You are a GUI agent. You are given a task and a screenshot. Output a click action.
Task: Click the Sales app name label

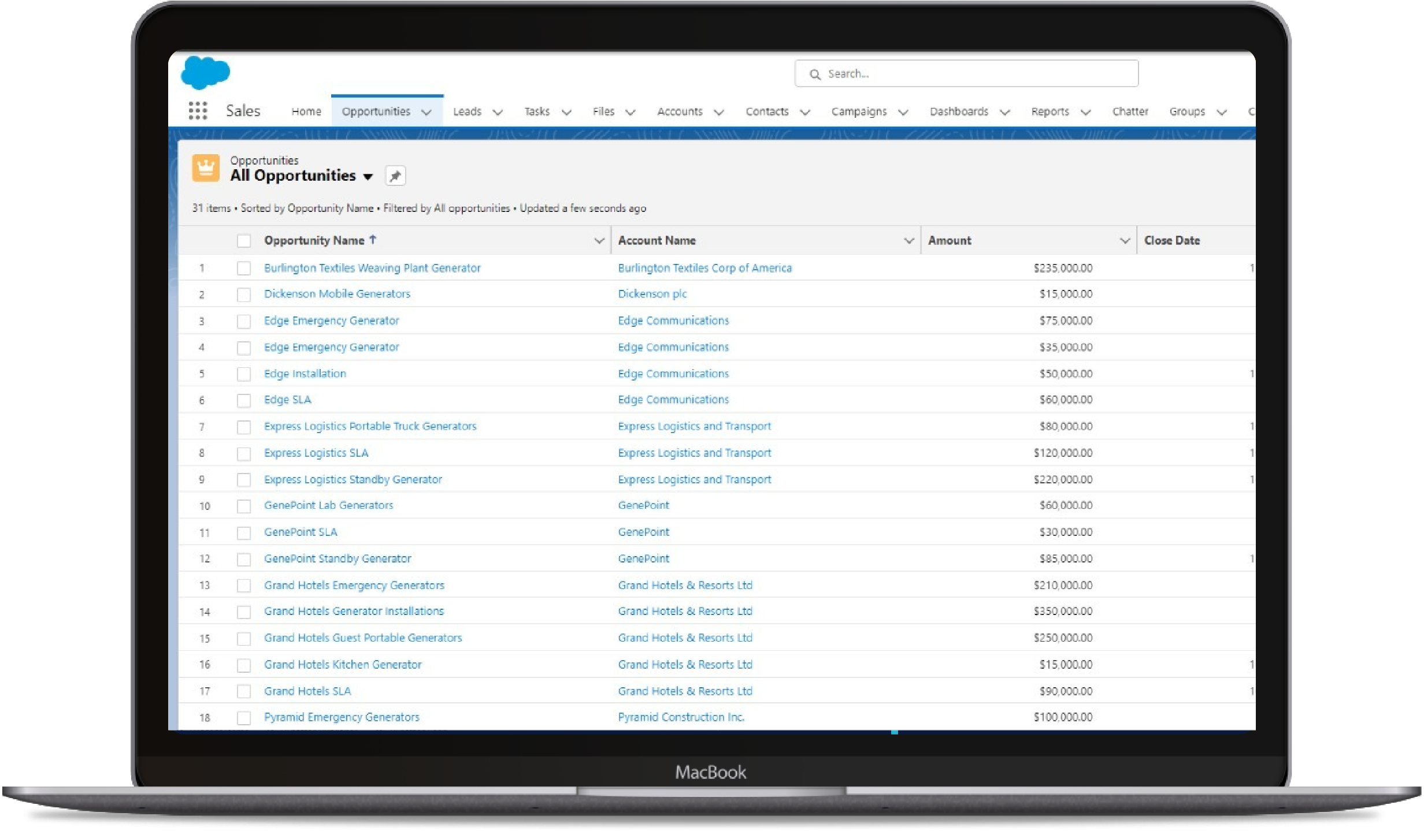pyautogui.click(x=243, y=111)
